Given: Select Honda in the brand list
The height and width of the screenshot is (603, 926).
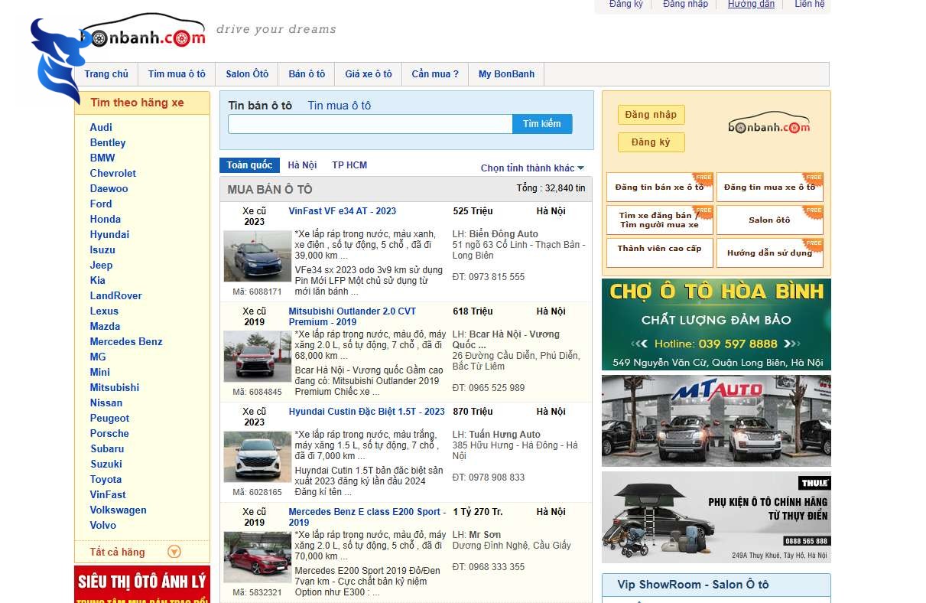Looking at the screenshot, I should pyautogui.click(x=106, y=219).
